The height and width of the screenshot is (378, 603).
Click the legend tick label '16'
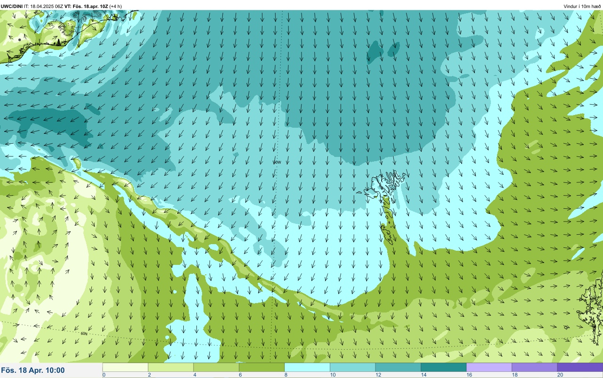pos(468,375)
